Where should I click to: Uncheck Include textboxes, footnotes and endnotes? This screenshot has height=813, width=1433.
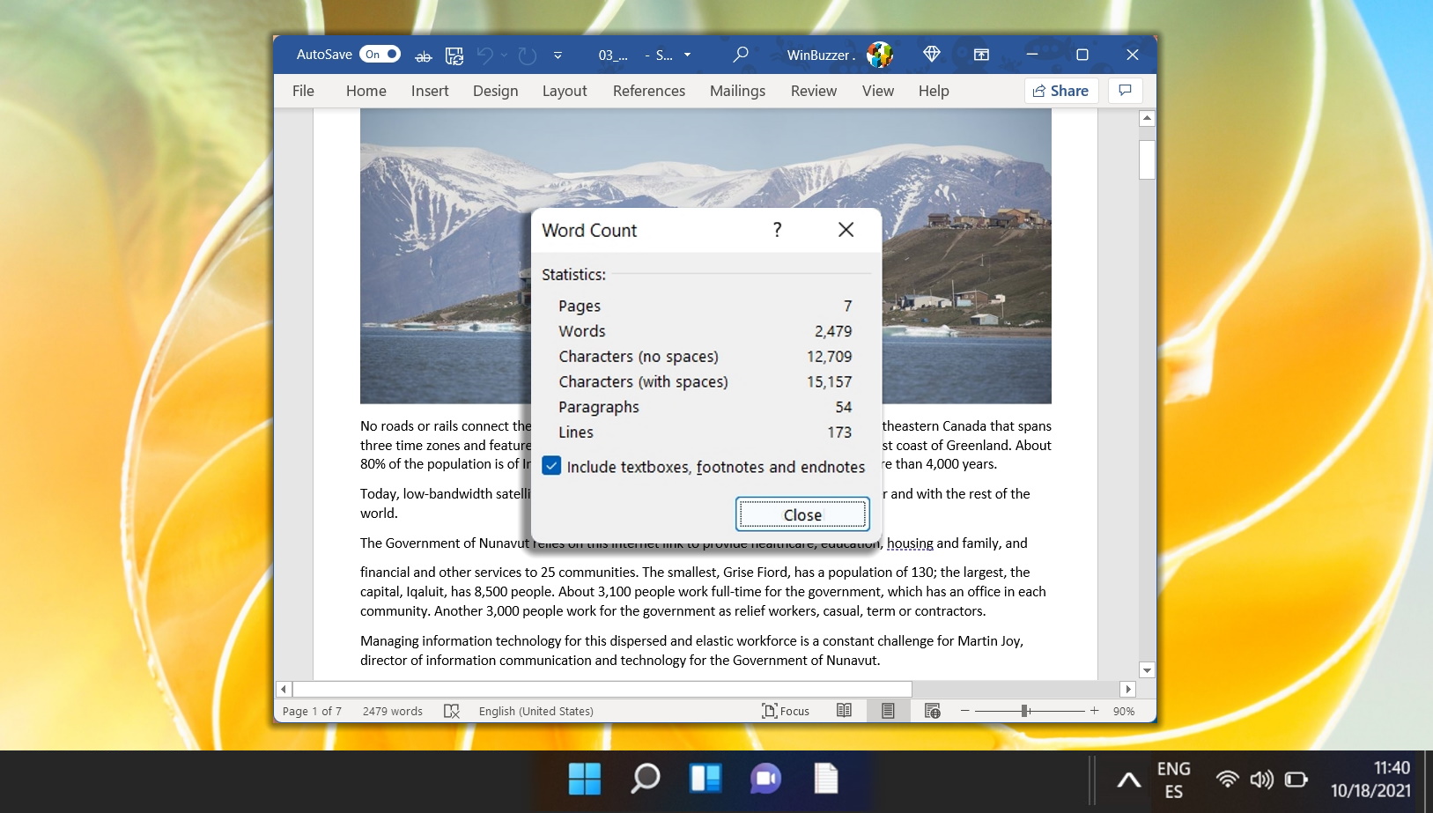point(551,466)
